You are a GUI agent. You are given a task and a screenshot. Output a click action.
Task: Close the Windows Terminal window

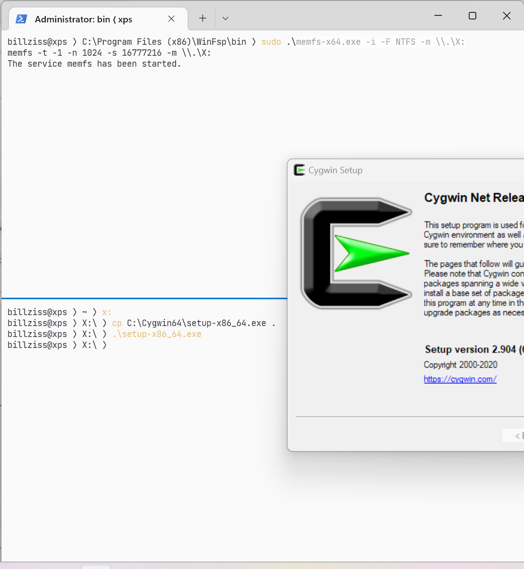point(507,15)
